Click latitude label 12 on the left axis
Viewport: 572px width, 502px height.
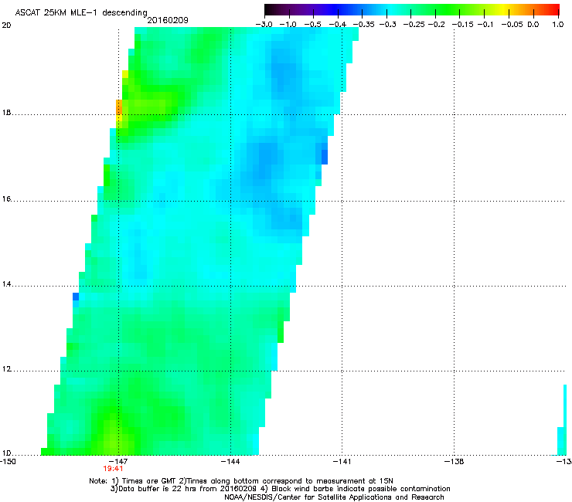[x=6, y=369]
